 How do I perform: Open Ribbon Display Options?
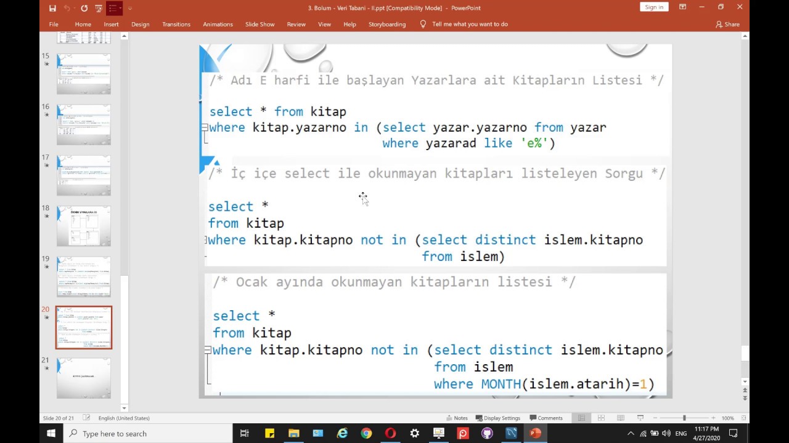pos(682,7)
